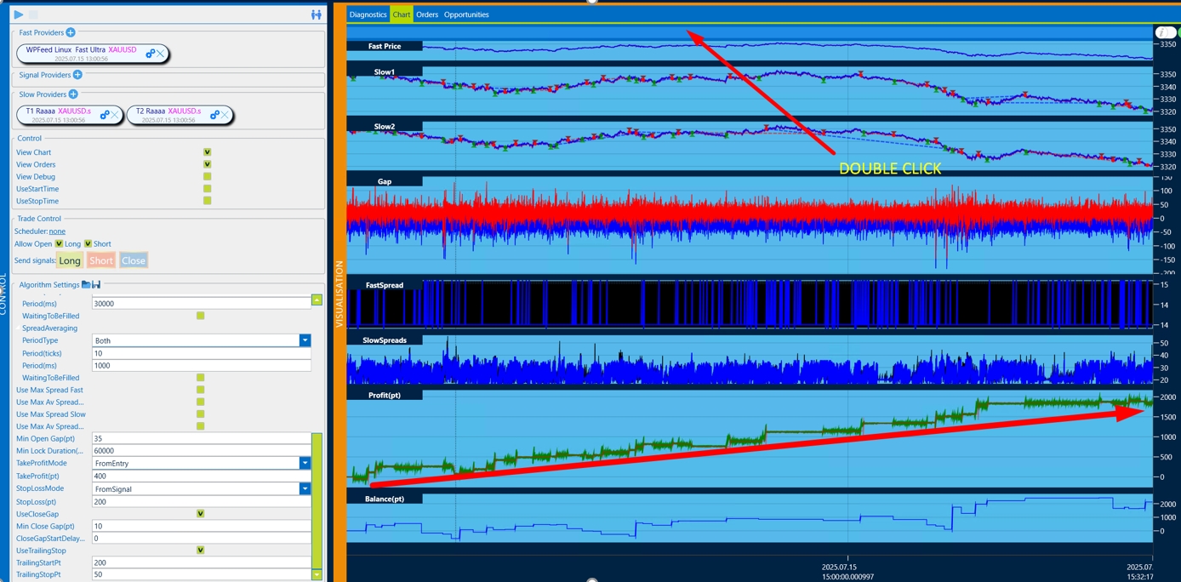Screen dimensions: 1181x582
Task: Open settings gears for T2 Raaaa provider
Action: click(x=214, y=115)
